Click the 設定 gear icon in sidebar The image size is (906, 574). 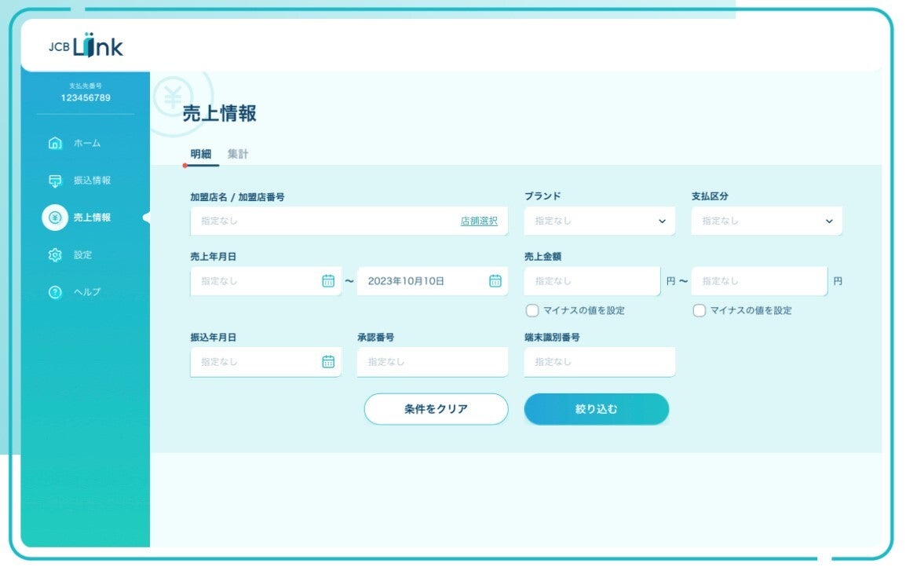click(x=55, y=255)
